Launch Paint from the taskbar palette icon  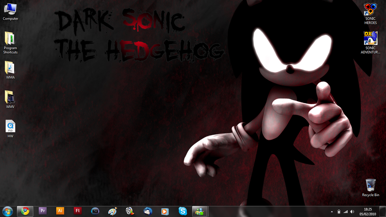pyautogui.click(x=112, y=211)
